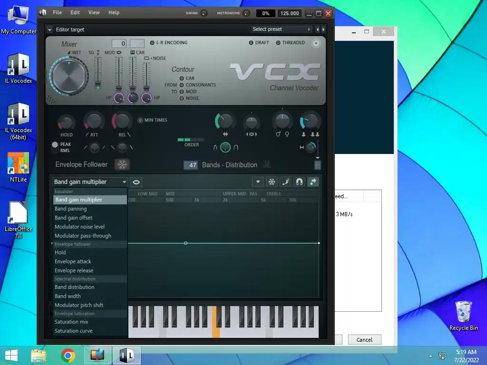Image resolution: width=487 pixels, height=365 pixels.
Task: Select NOISE contour option
Action: click(189, 98)
